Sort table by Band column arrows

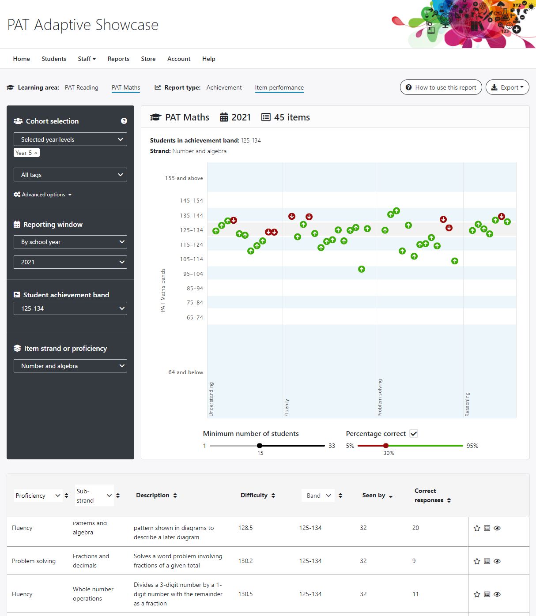tap(340, 496)
